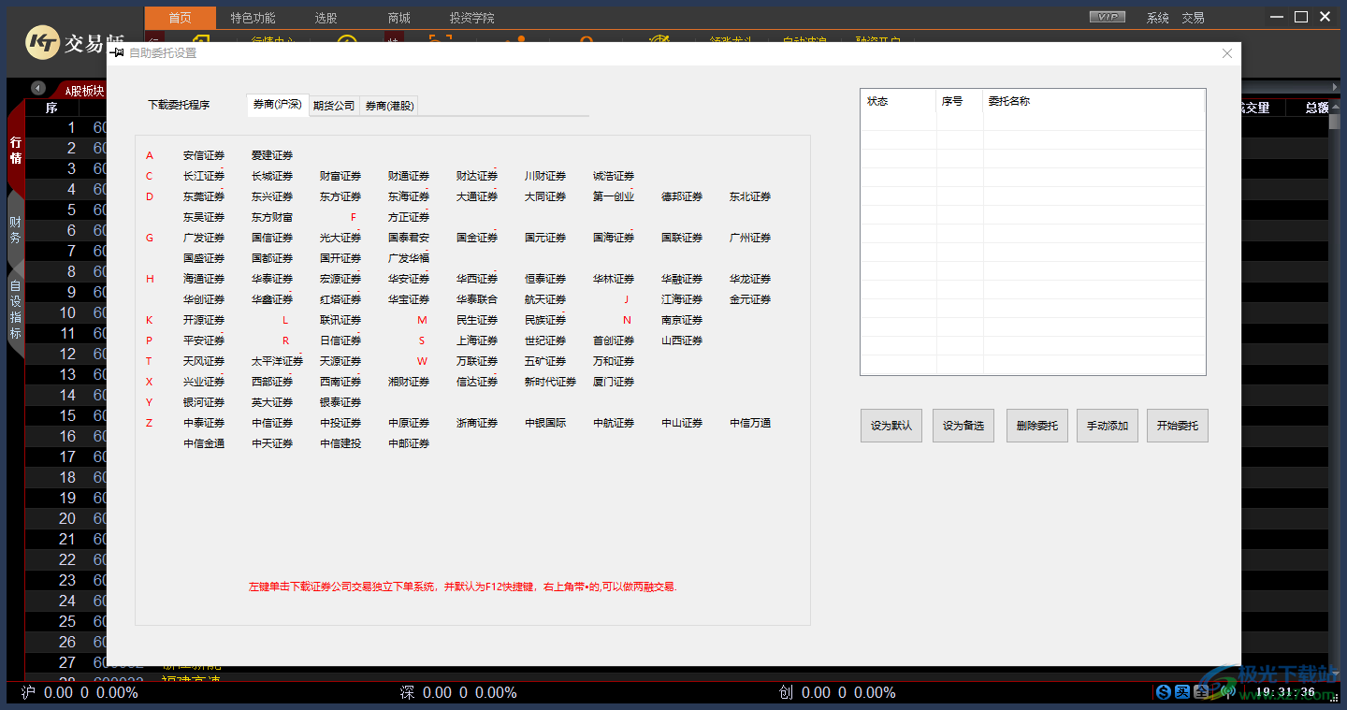Close the 自助委托设置 dialog
This screenshot has width=1347, height=710.
pos(1227,53)
